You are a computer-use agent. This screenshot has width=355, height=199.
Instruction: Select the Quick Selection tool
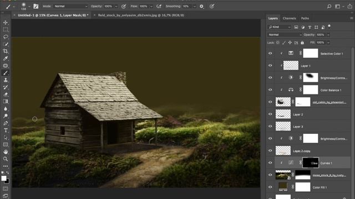coord(6,44)
